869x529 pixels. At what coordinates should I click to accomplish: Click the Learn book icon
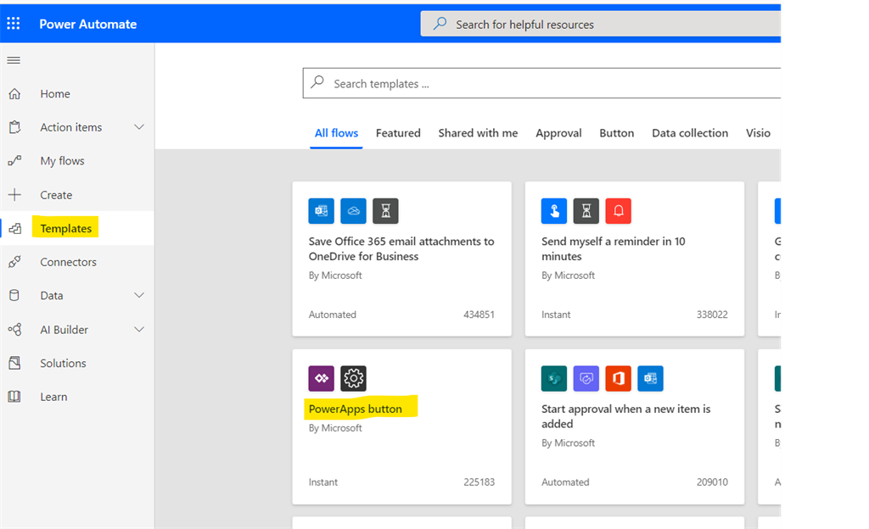click(x=14, y=397)
